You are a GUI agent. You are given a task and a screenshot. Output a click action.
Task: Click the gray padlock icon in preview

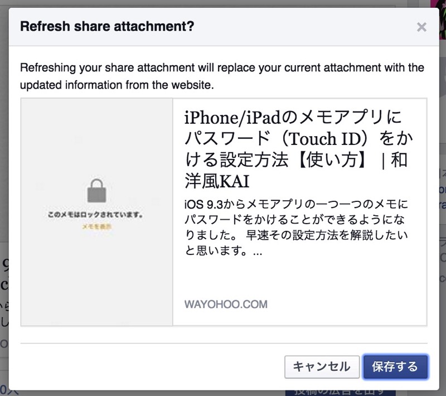coord(96,191)
